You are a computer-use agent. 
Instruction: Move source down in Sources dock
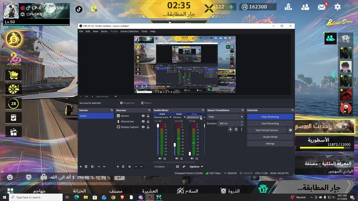(141, 167)
